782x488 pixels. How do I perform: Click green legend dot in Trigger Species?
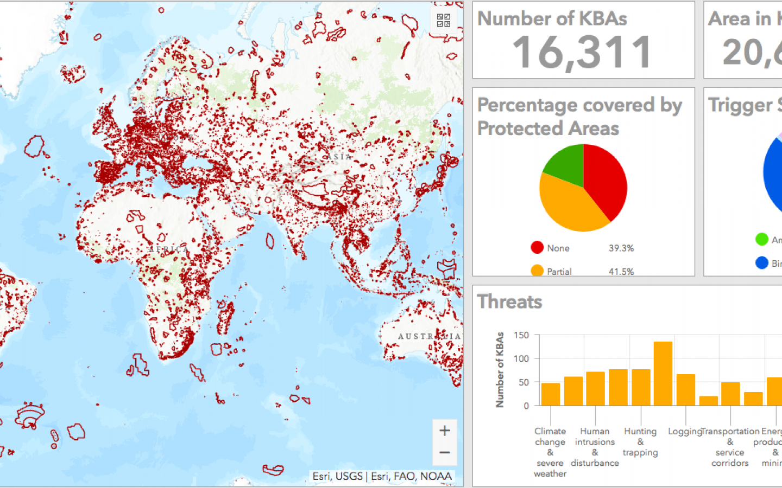click(762, 239)
